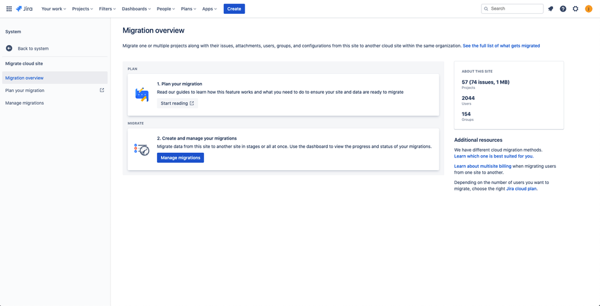
Task: Click the Back to system arrow icon
Action: tap(9, 49)
